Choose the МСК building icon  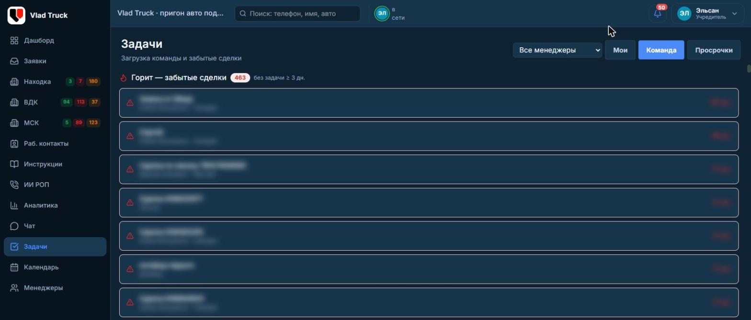14,123
